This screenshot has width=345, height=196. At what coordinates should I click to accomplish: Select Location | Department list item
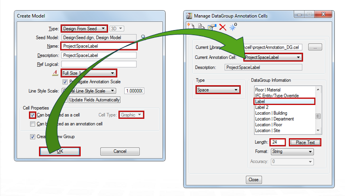[285, 119]
